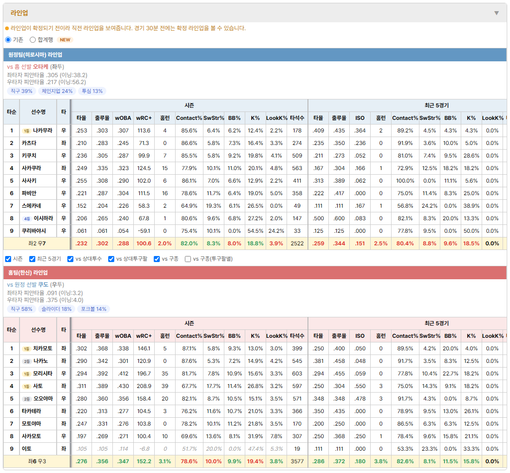Open player 파비안's name
Image resolution: width=510 pixels, height=473 pixels.
point(29,193)
